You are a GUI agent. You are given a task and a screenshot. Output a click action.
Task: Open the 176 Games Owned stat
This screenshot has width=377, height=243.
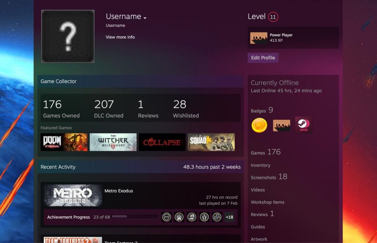(61, 109)
